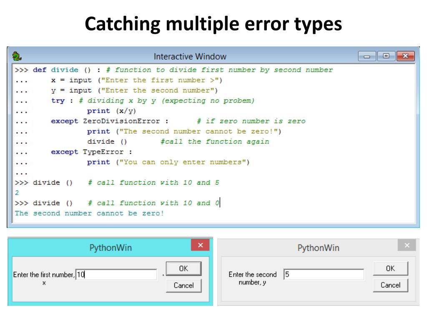Click the restore icon on Interactive Window
Image resolution: width=427 pixels, height=320 pixels.
[x=386, y=56]
